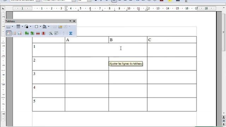
Task: Click the row label cell 1
Action: (49, 50)
